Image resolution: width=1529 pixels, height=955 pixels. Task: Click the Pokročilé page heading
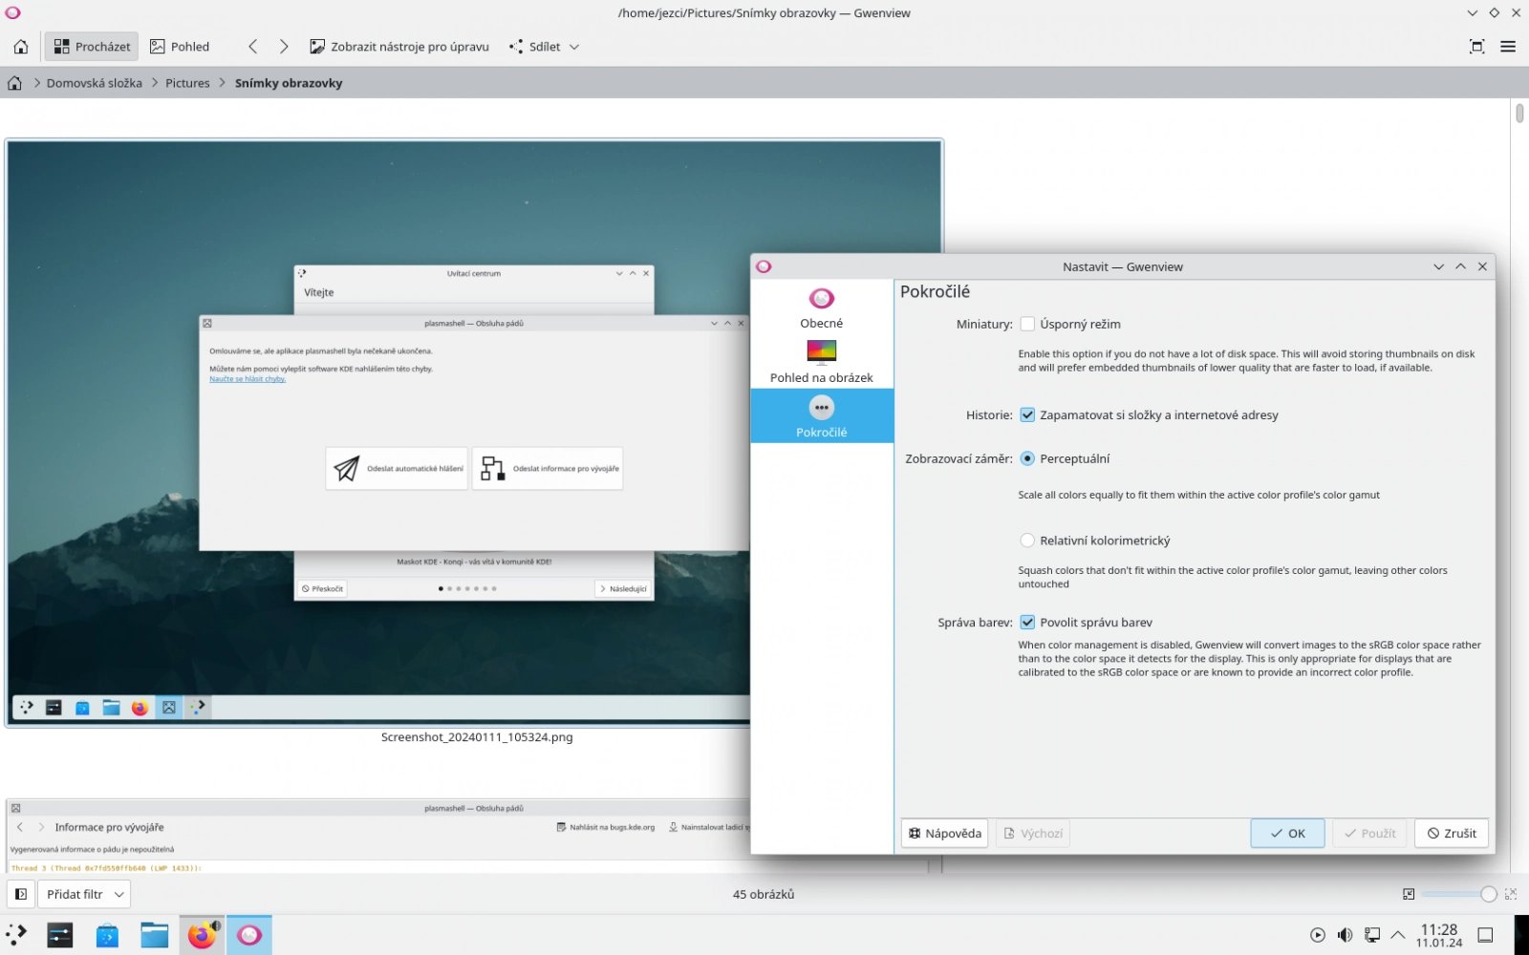click(x=935, y=292)
